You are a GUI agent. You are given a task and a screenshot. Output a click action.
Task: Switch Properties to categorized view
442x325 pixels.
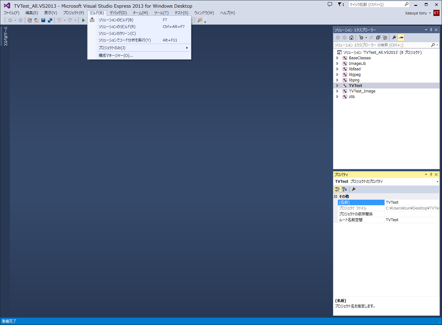tap(338, 189)
